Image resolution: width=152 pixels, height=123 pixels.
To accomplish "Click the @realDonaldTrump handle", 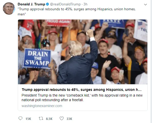I will 65,4.
